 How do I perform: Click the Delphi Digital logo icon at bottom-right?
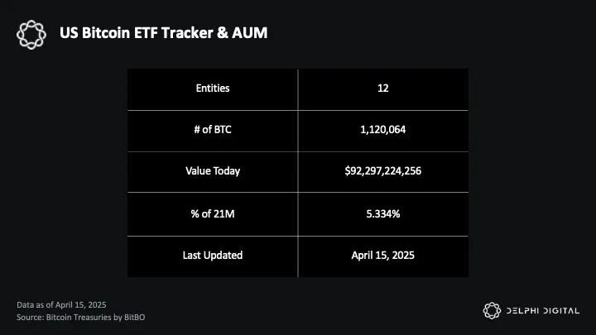(492, 310)
